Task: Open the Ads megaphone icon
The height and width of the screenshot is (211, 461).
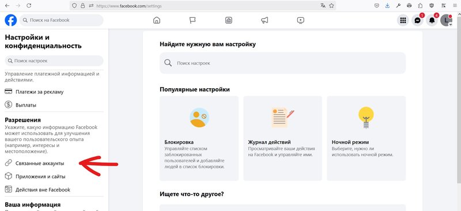Action: 264,20
